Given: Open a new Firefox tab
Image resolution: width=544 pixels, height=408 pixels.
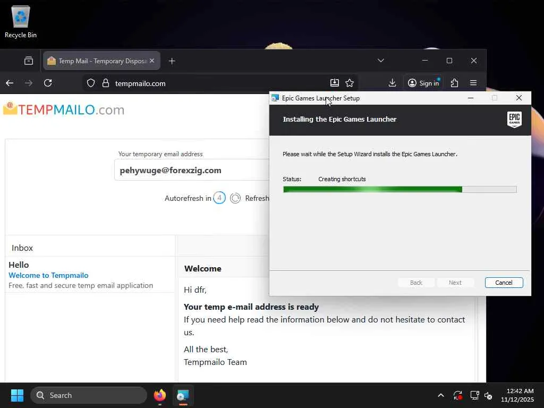Looking at the screenshot, I should [172, 61].
